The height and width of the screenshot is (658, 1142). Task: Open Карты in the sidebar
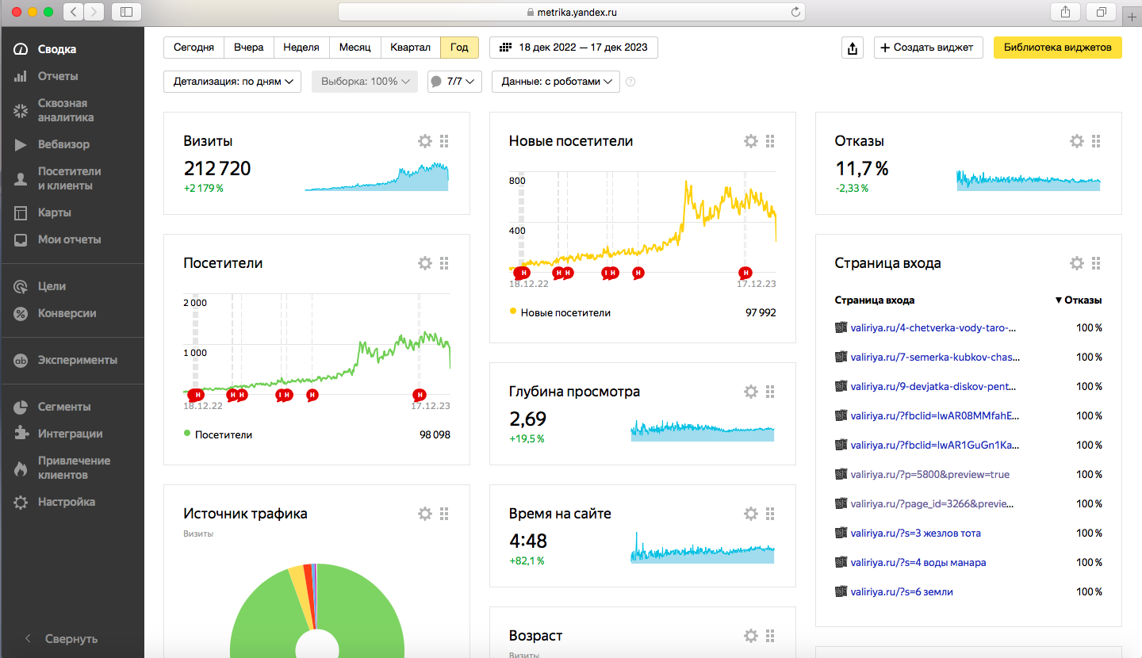pos(55,212)
